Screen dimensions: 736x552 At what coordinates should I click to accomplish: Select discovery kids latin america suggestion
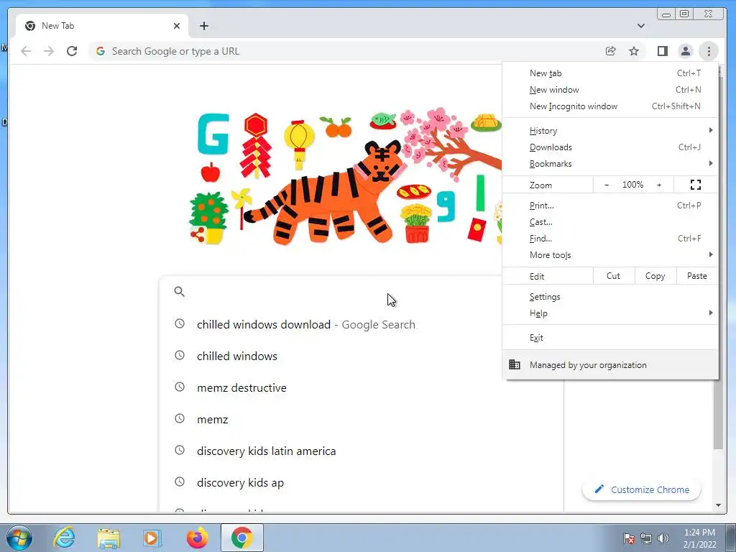362,451
